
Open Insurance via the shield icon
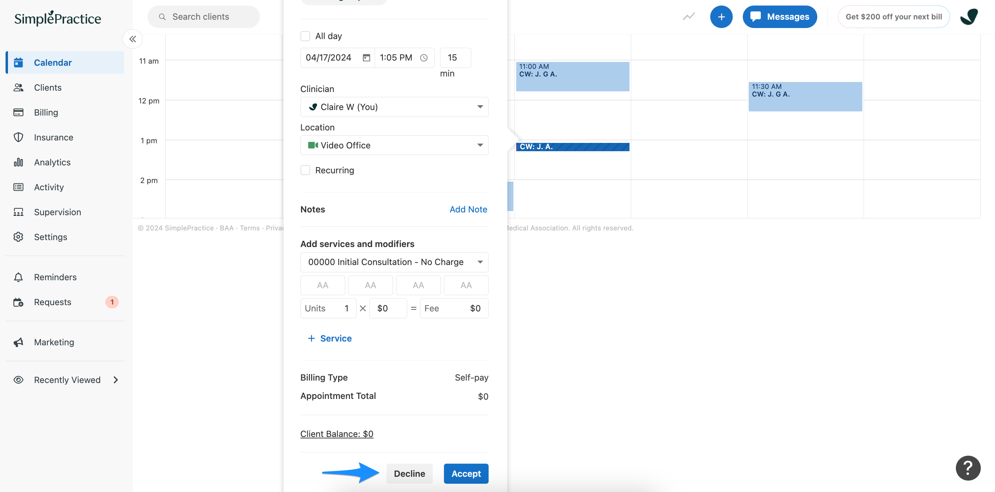click(18, 137)
